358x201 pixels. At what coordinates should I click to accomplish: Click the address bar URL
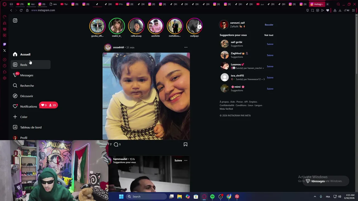pyautogui.click(x=43, y=10)
